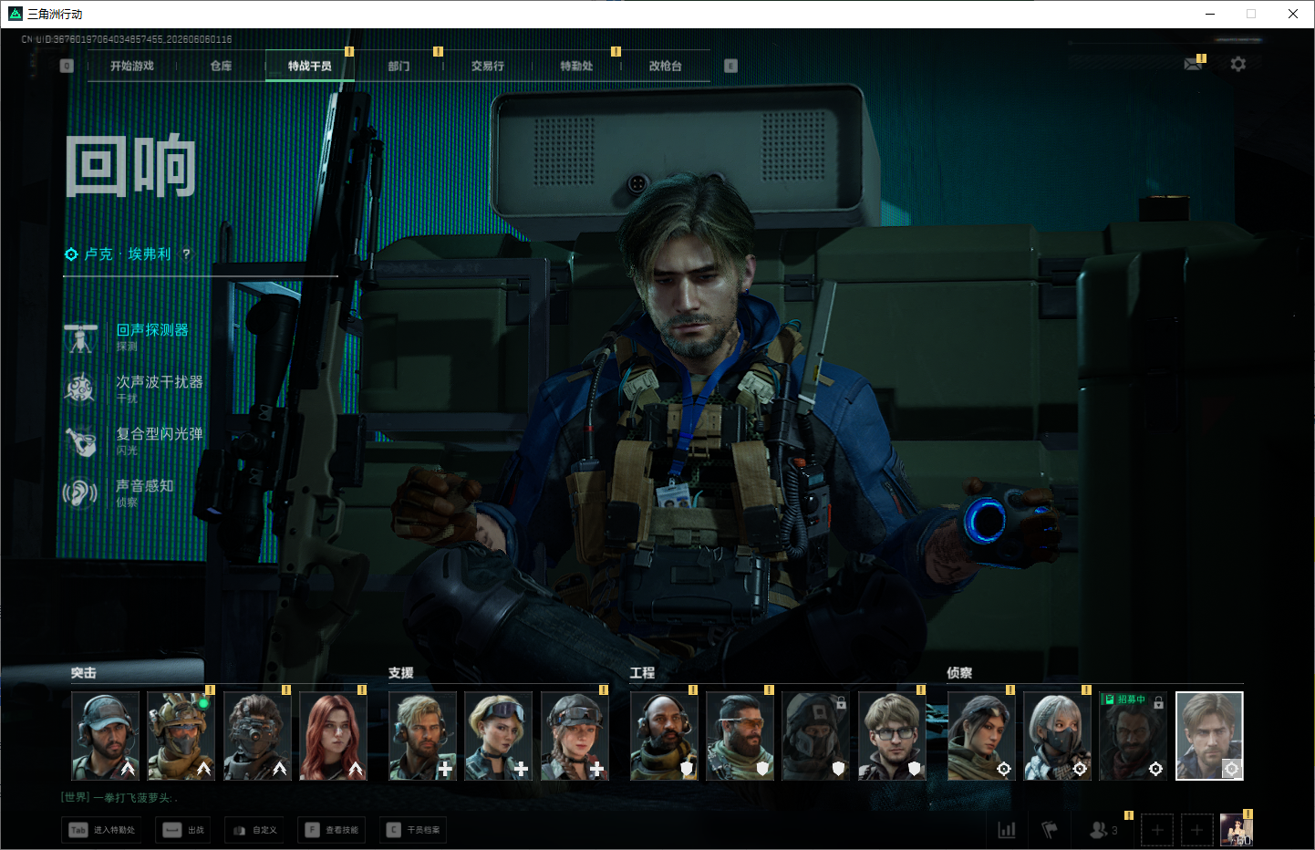
Task: Select the 招募中 locked operator portrait
Action: 1133,735
